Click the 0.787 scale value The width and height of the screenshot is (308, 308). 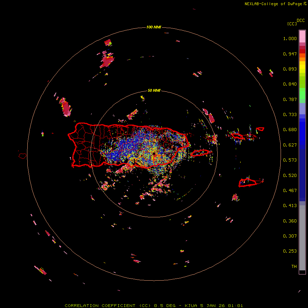(x=290, y=99)
